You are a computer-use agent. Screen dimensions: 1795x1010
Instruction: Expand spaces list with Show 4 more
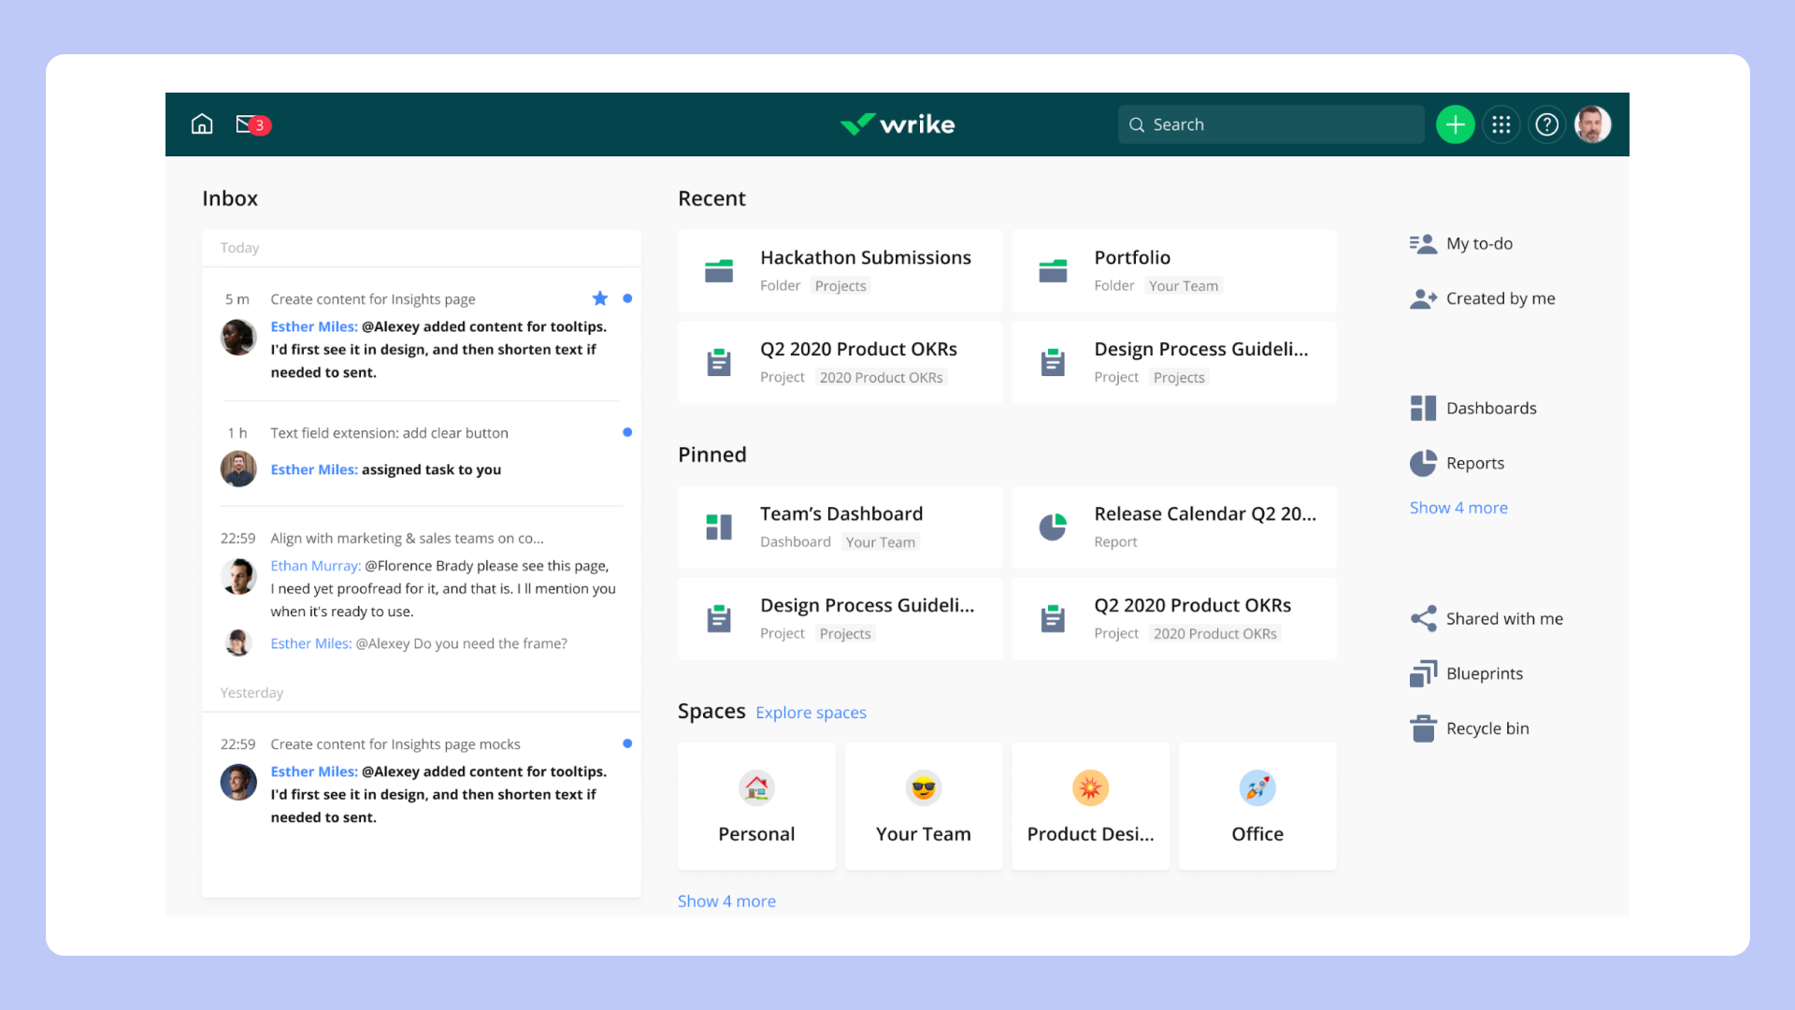(726, 902)
